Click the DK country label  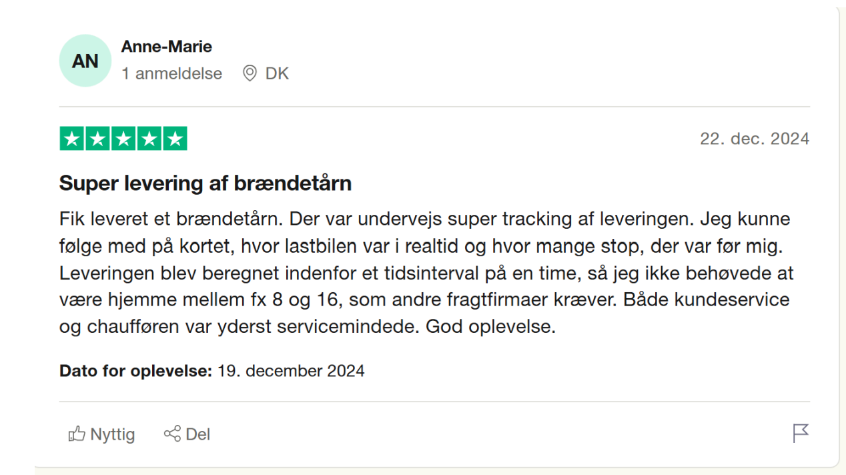point(277,73)
